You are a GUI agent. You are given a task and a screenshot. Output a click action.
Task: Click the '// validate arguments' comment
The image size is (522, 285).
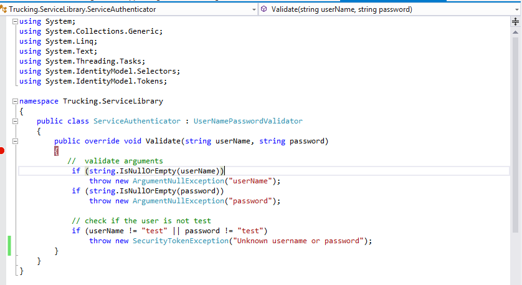115,161
